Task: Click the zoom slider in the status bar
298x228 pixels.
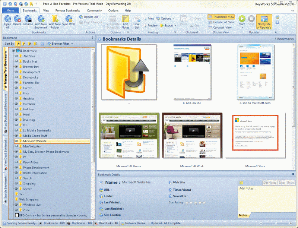Action: [276, 223]
